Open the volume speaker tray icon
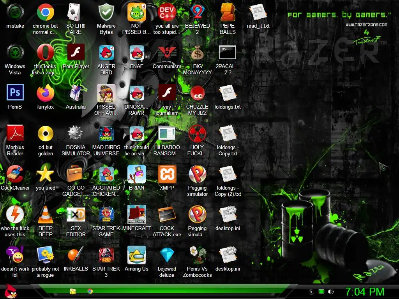 [x=331, y=292]
